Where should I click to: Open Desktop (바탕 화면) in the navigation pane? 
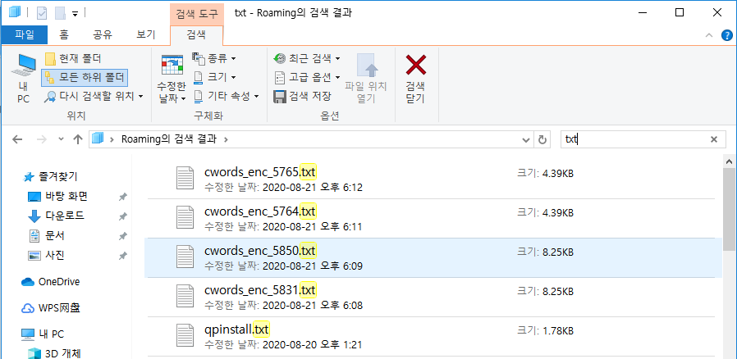pyautogui.click(x=57, y=196)
